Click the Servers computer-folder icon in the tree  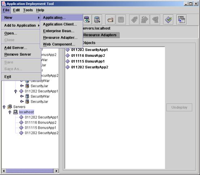click(10, 107)
